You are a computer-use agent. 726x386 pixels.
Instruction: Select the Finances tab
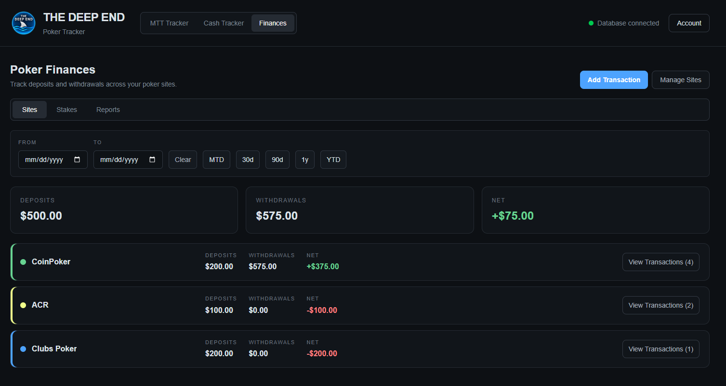pyautogui.click(x=273, y=23)
